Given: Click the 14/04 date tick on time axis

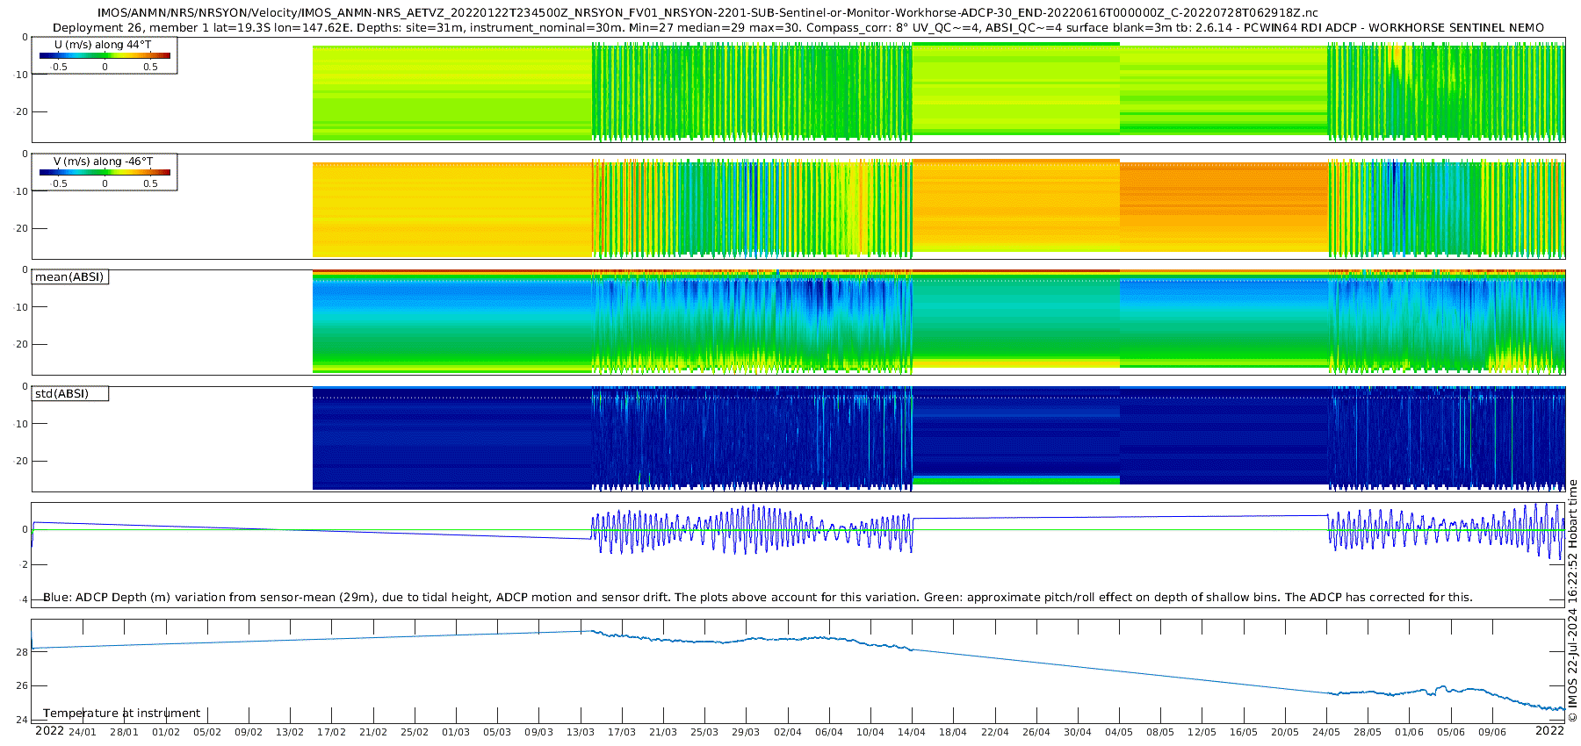Looking at the screenshot, I should click(x=912, y=732).
